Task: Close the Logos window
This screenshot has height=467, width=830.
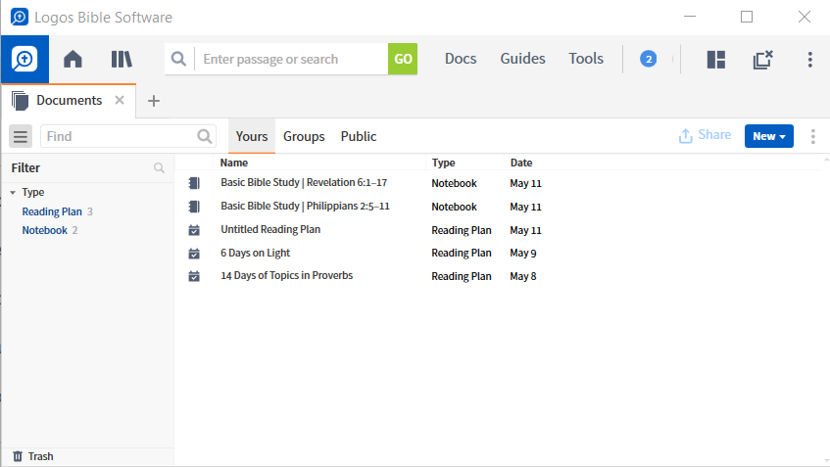Action: [805, 17]
